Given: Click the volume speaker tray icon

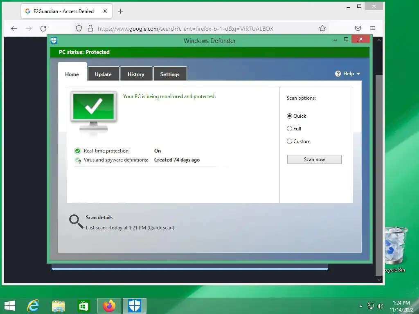Looking at the screenshot, I should pos(380,306).
